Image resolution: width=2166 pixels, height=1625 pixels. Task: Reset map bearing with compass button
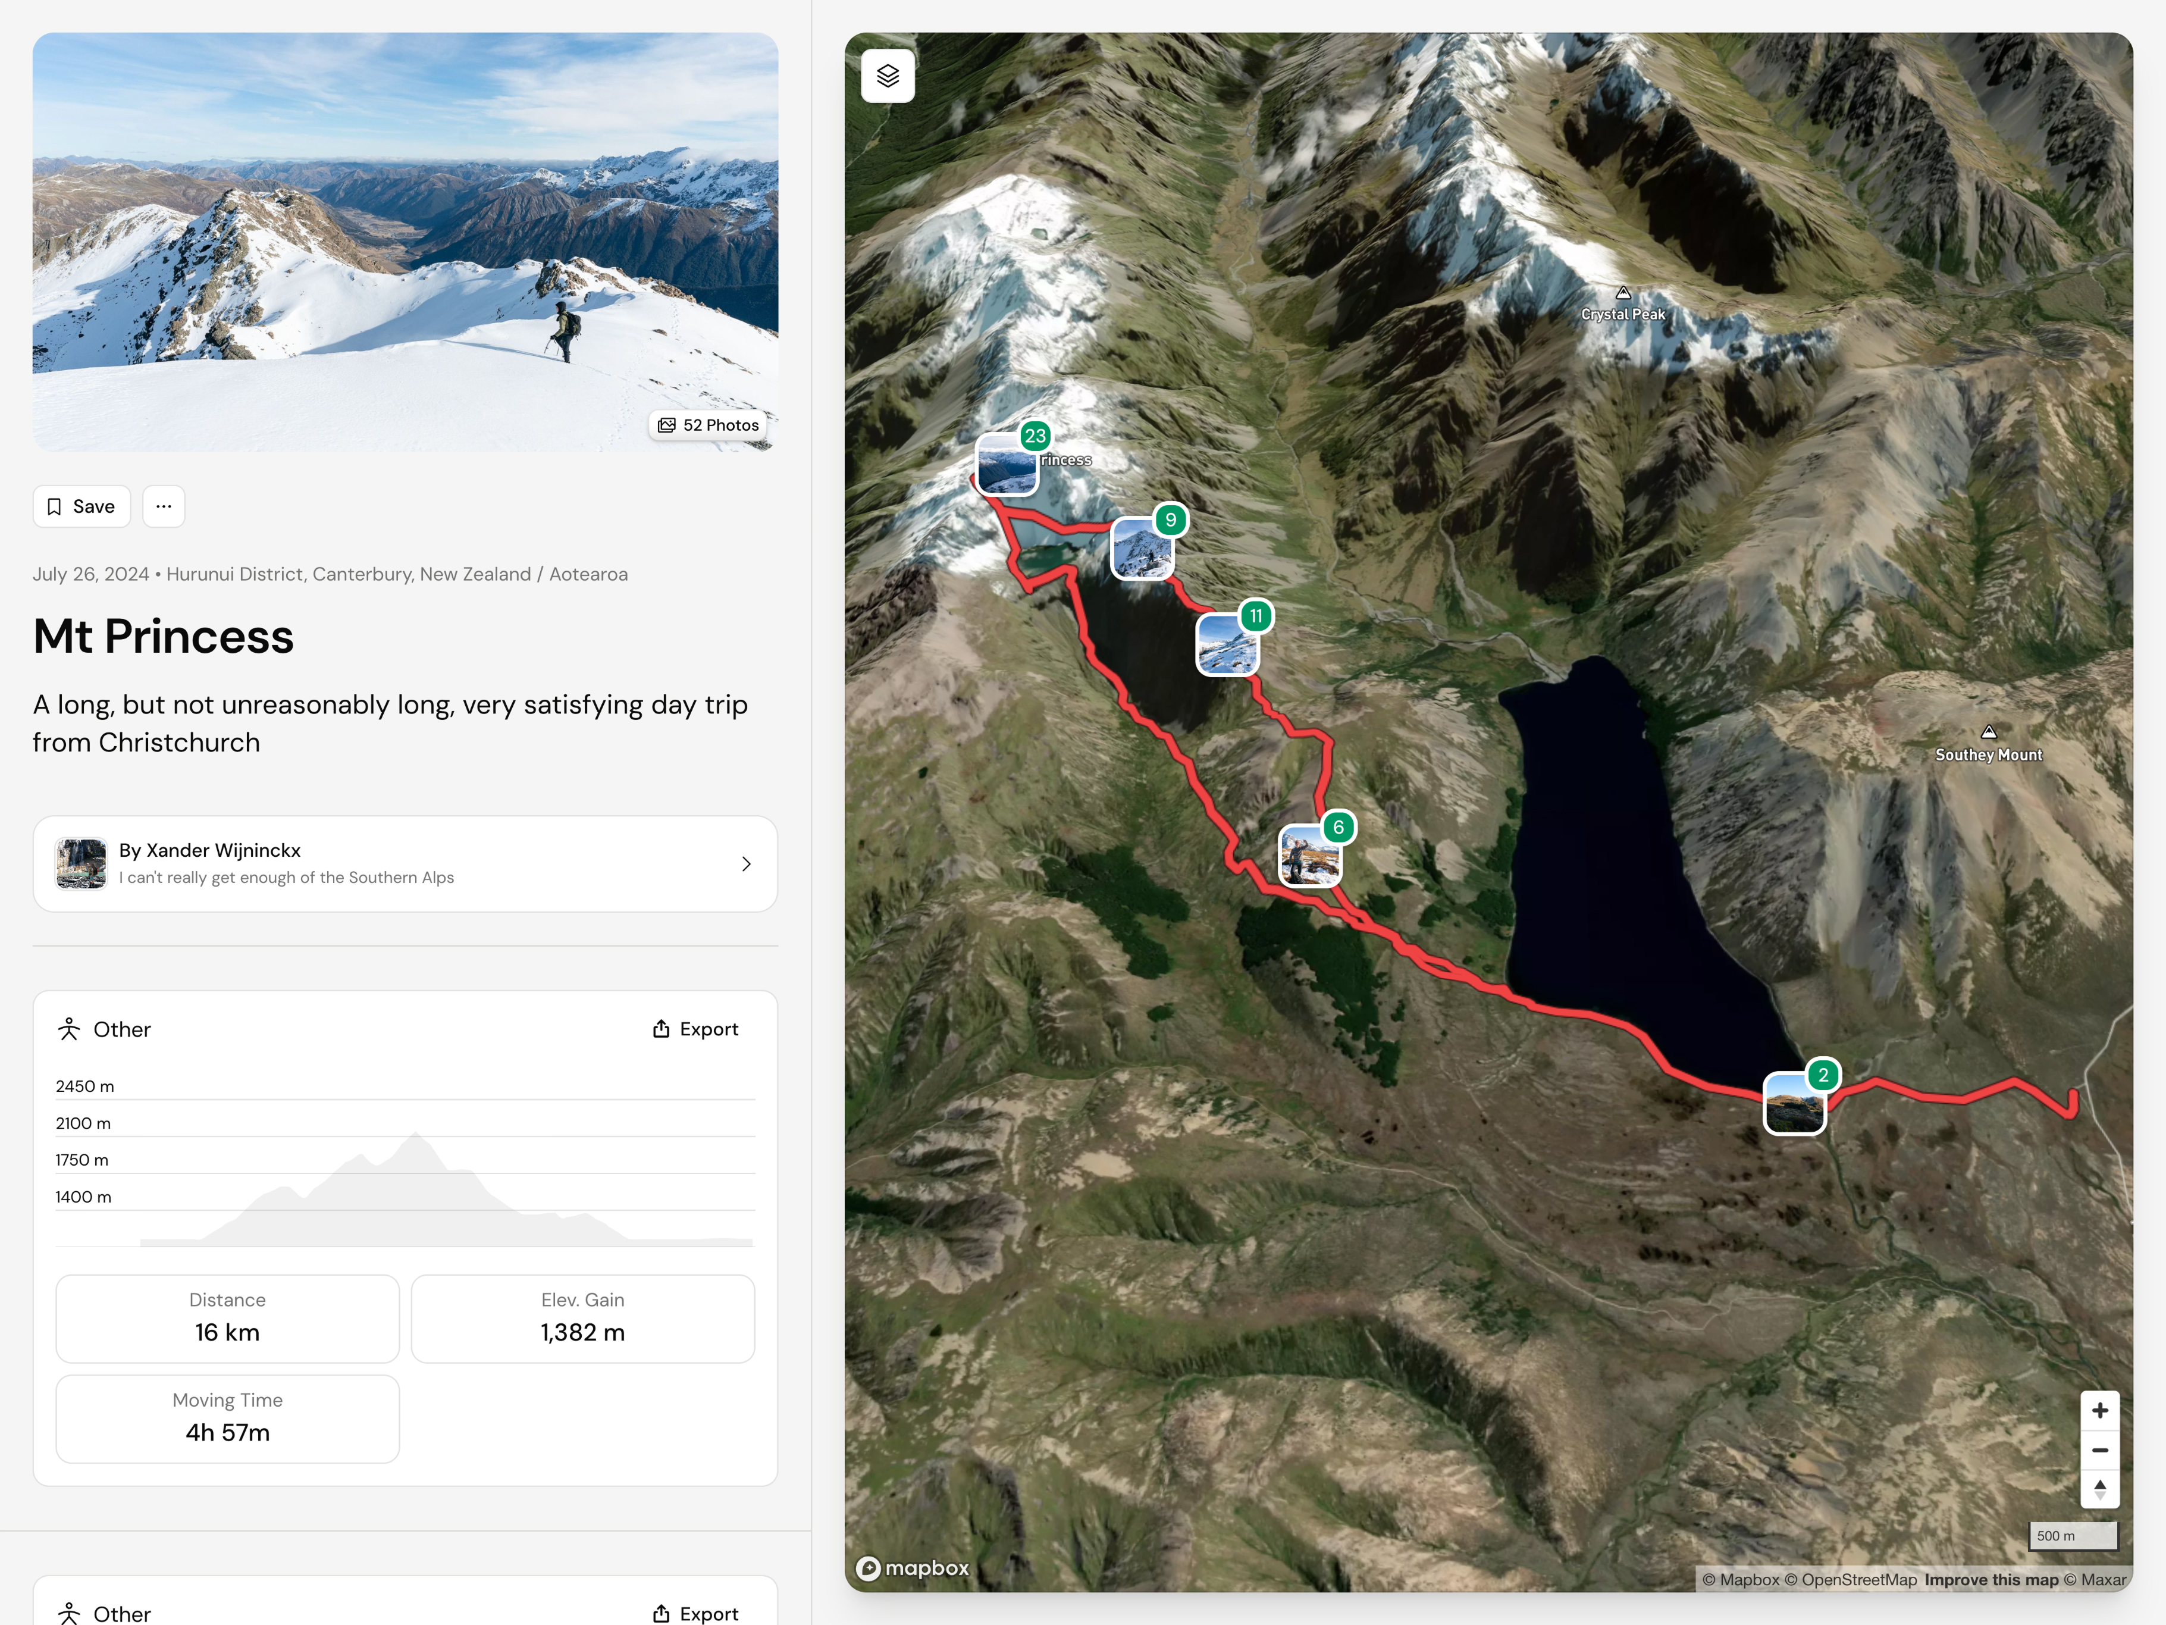tap(2099, 1489)
